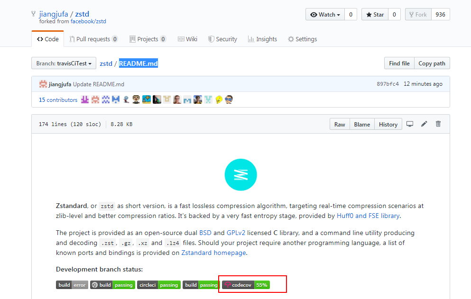Delete this file with the trash icon

click(438, 124)
